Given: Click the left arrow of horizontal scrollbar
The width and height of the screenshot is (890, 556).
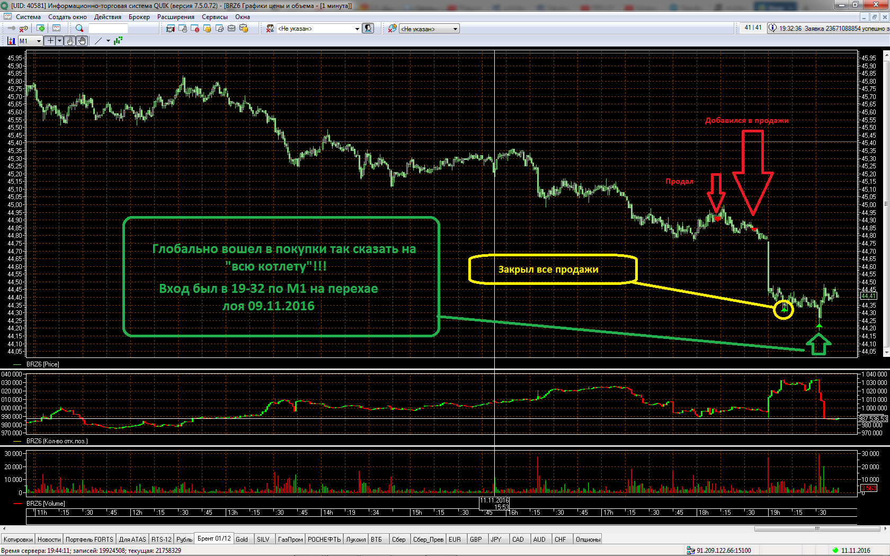Looking at the screenshot, I should coord(4,528).
